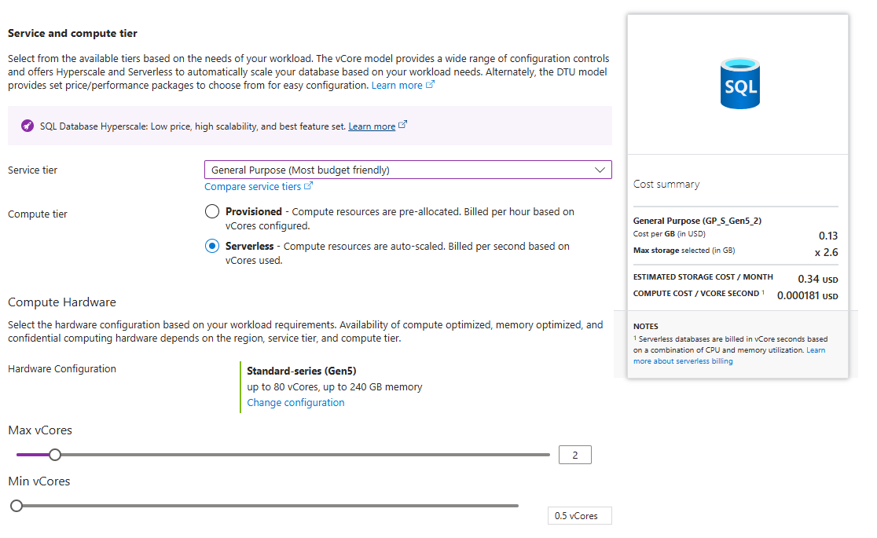Click the 'up to 80 vCores, up to 240 GB memory' text

[x=335, y=387]
